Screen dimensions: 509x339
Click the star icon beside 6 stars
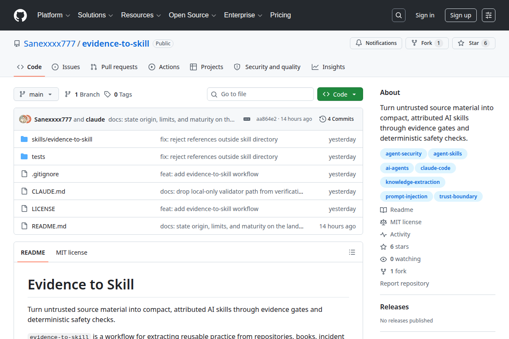click(x=383, y=247)
